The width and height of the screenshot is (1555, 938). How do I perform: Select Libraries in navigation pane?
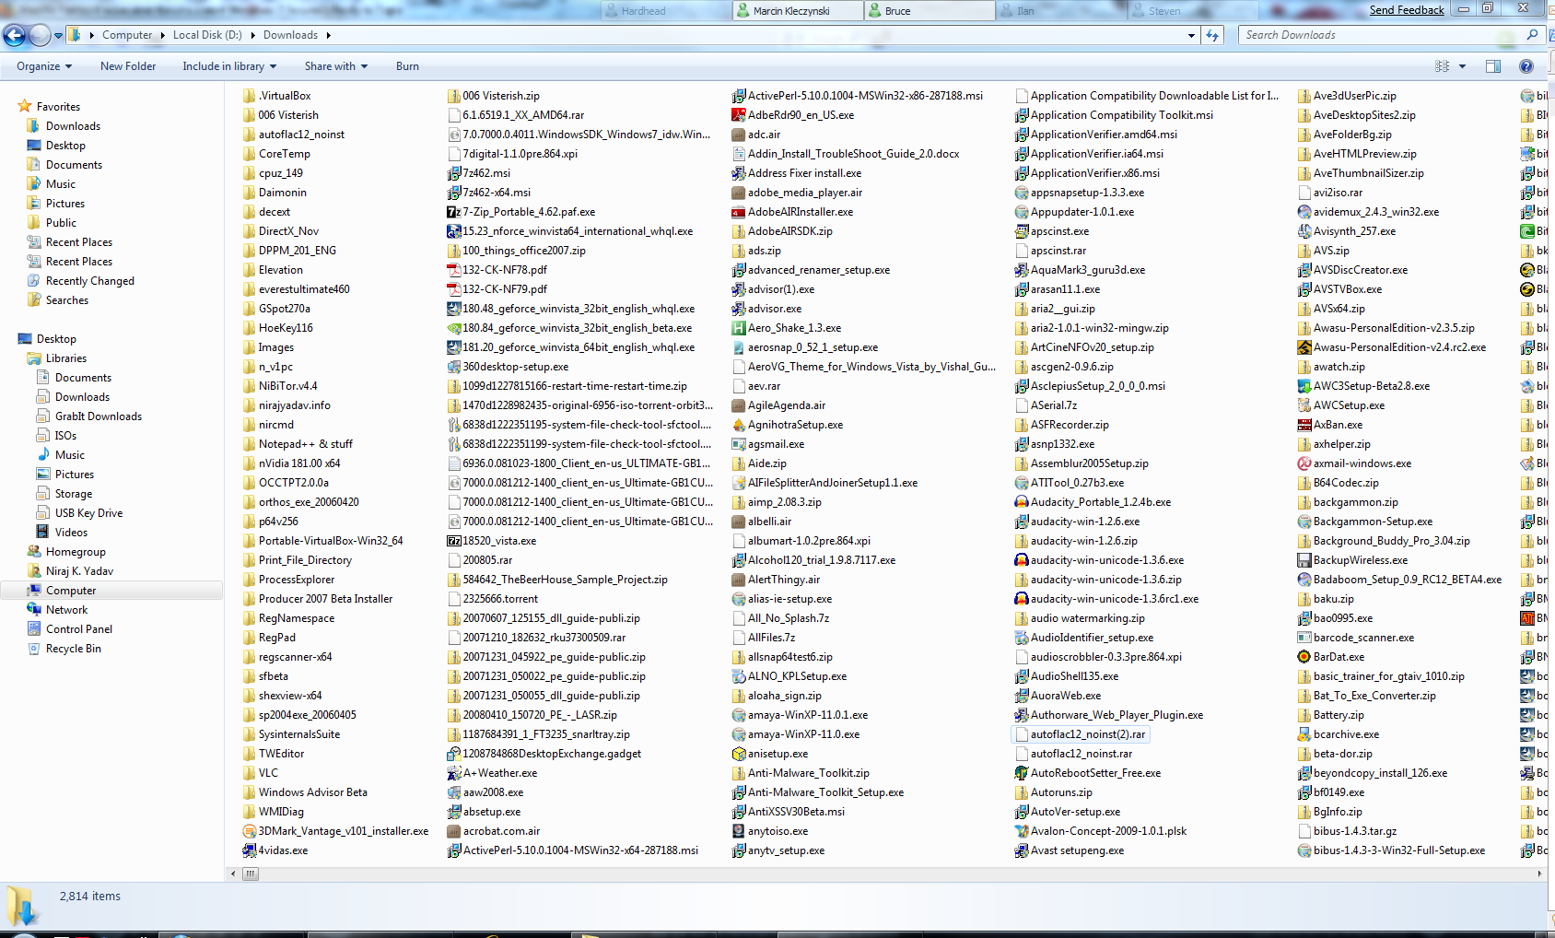(66, 358)
